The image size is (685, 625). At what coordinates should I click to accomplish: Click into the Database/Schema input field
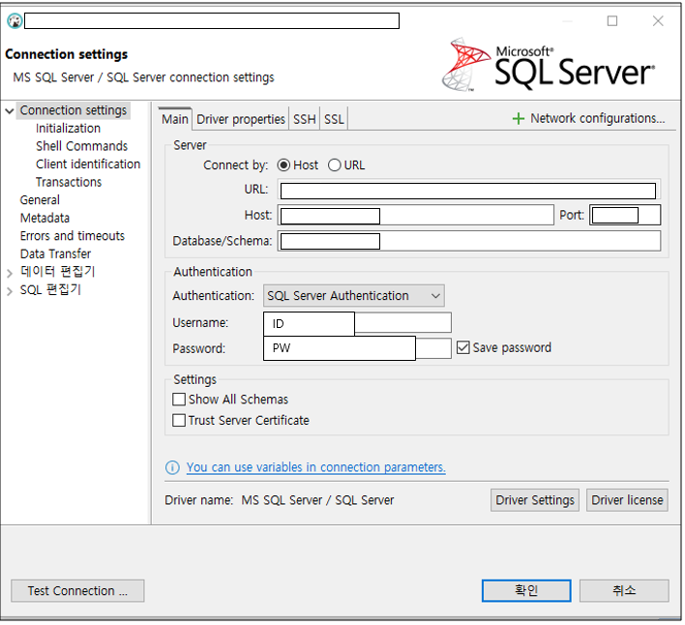(x=468, y=241)
